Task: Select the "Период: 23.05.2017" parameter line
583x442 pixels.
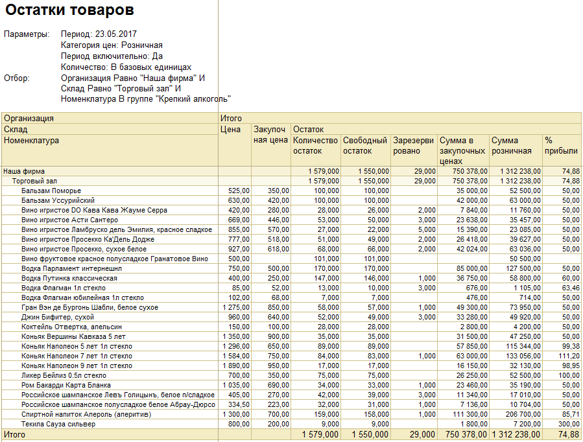Action: click(99, 34)
